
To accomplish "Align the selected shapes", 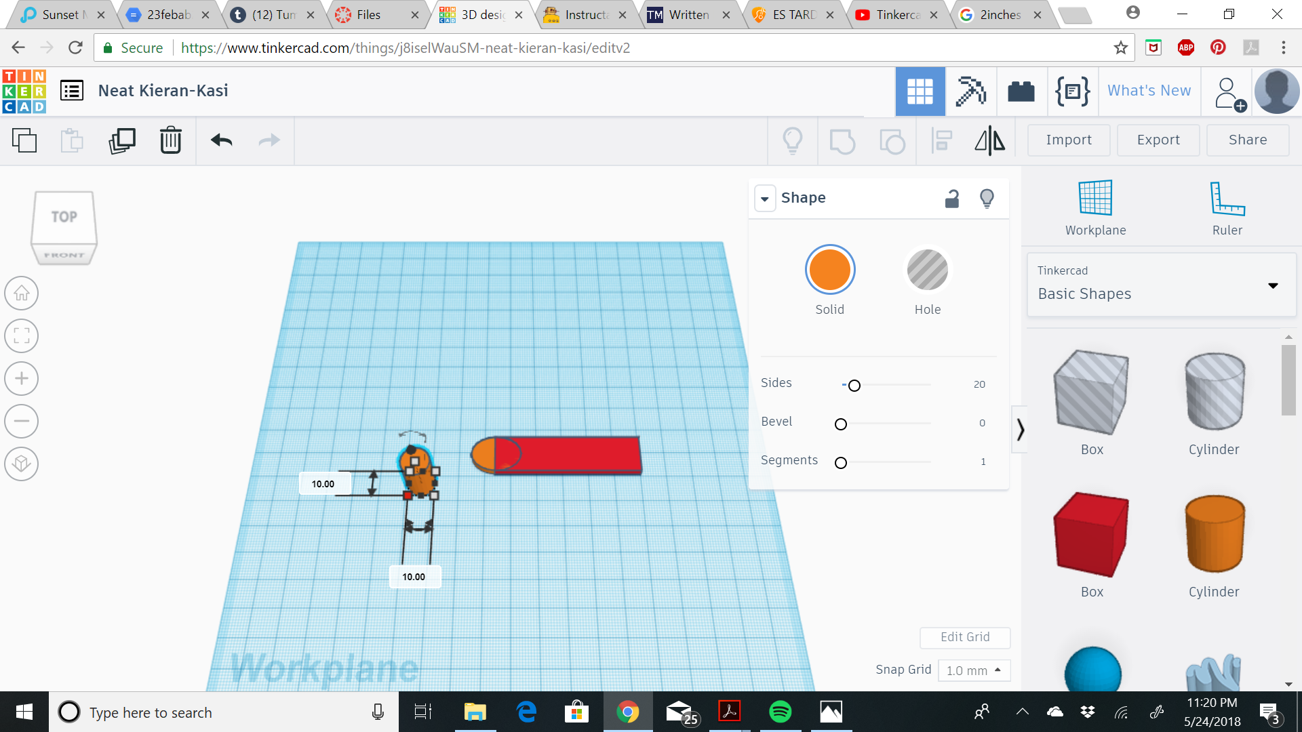I will tap(942, 140).
